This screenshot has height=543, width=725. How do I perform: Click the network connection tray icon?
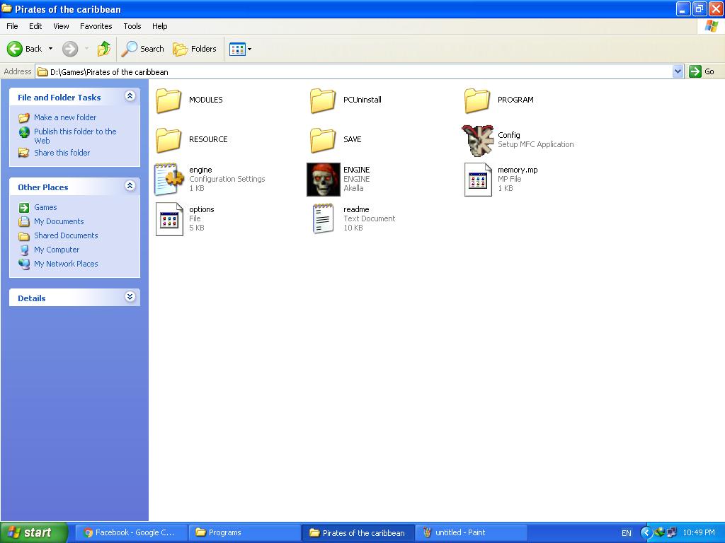[672, 533]
